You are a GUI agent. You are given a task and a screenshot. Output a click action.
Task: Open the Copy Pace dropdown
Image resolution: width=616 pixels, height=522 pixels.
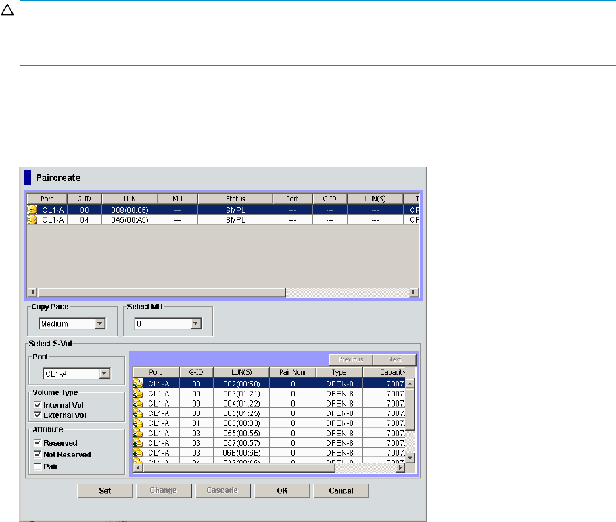coord(100,324)
